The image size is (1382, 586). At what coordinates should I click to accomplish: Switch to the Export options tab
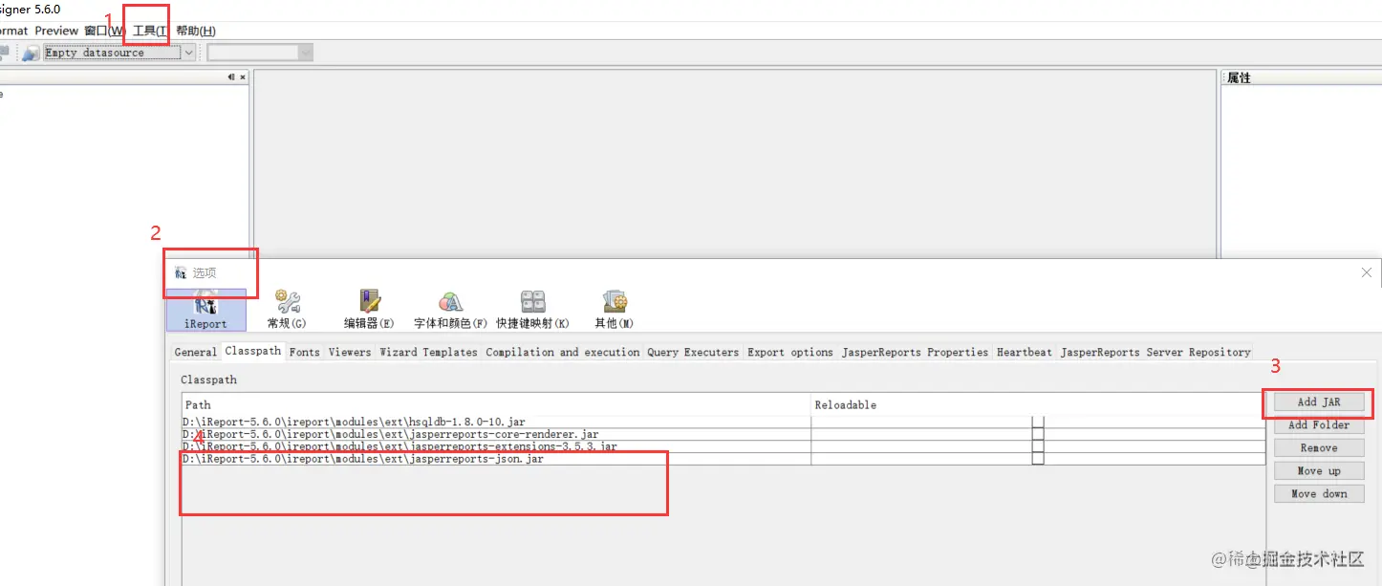click(x=790, y=353)
